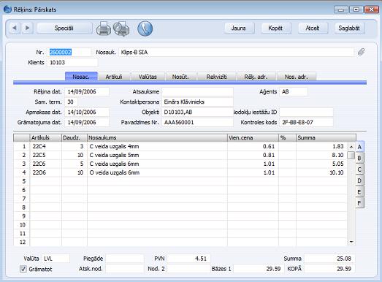Open the Nosūt. tab

(180, 77)
